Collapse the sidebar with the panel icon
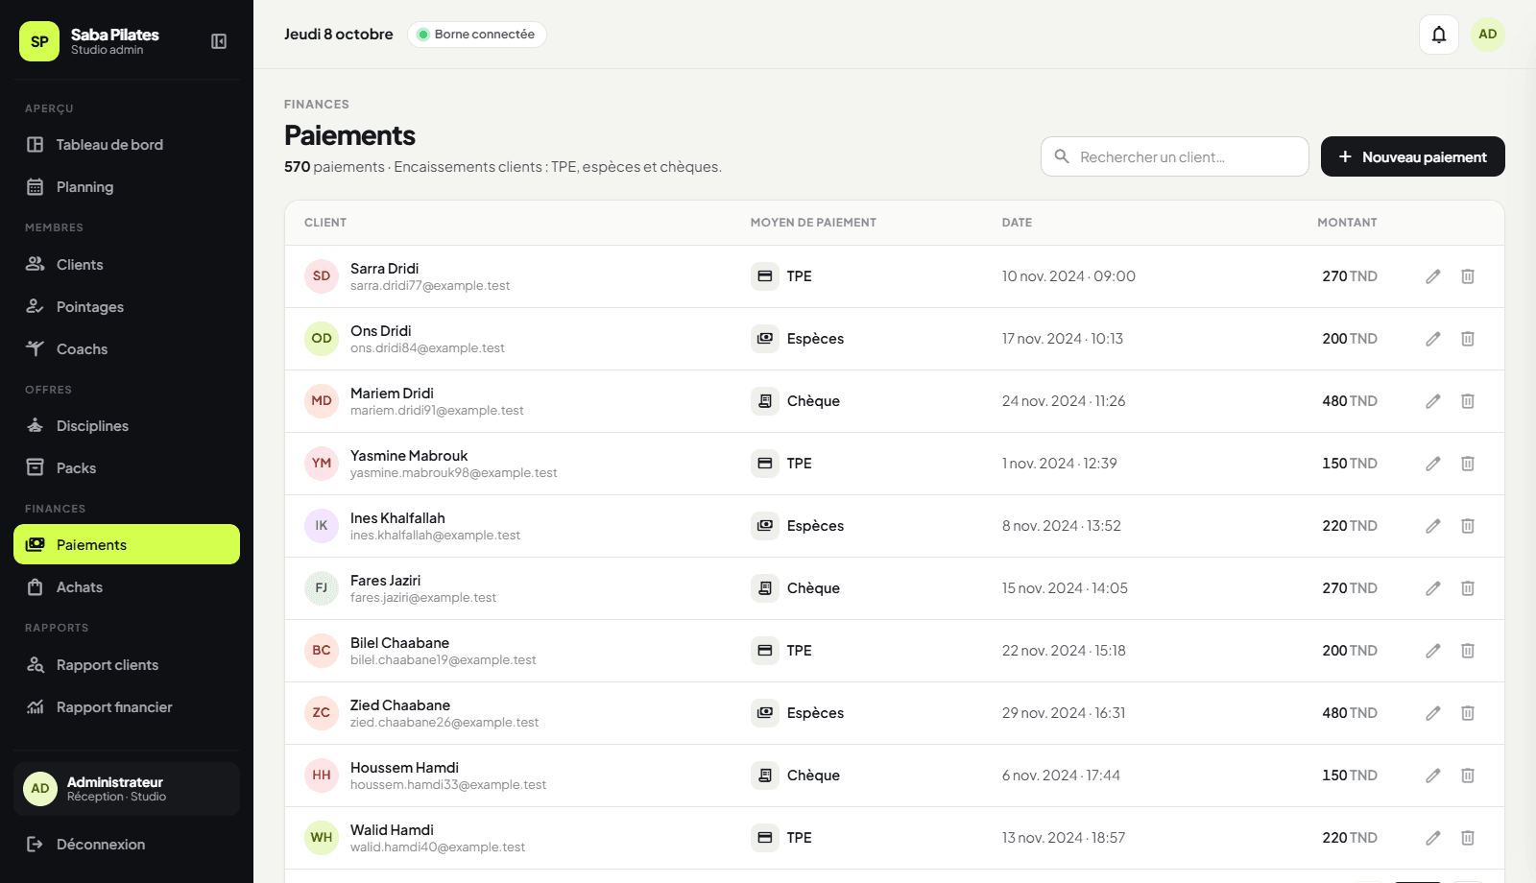 pos(219,41)
